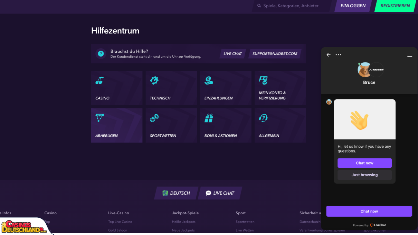Click the small agent avatar beside the greeting
Screen dimensions: 418x235
pos(329,102)
